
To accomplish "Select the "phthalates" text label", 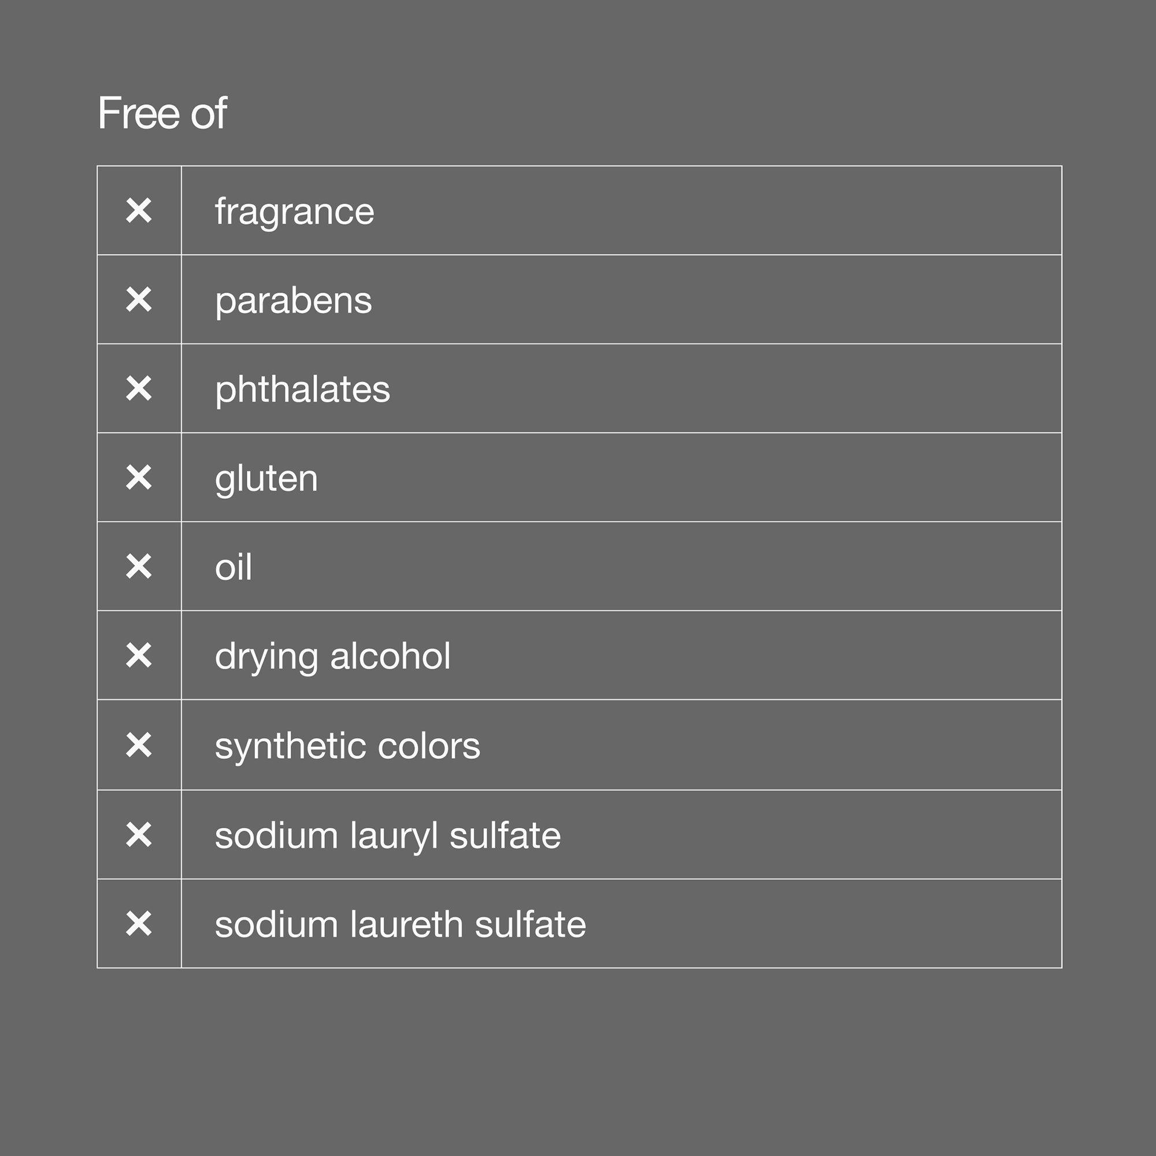I will click(302, 390).
